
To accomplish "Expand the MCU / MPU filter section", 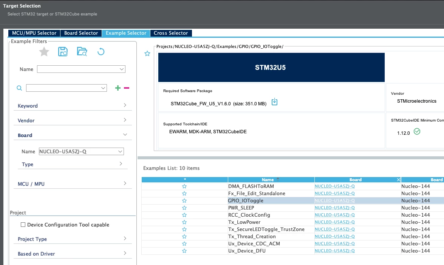I will [73, 183].
